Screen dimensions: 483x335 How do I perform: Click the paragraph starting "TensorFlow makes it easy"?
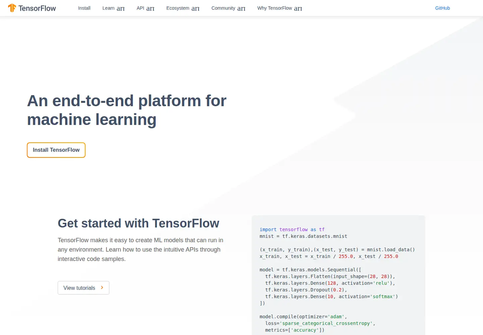click(x=141, y=250)
